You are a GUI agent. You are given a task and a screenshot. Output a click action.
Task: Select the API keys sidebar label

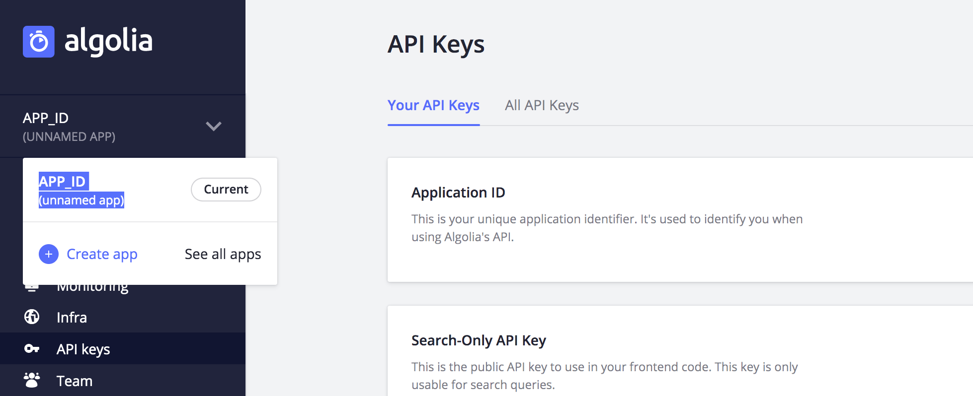[83, 349]
